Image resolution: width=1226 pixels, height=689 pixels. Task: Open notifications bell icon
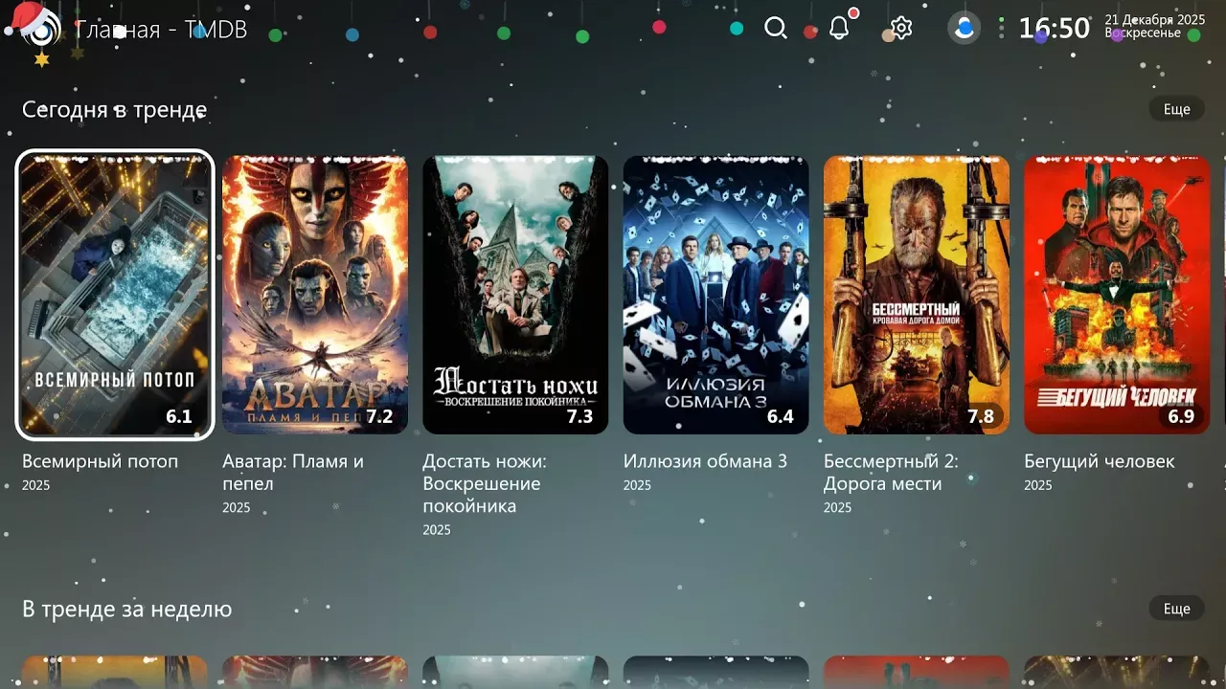pos(839,29)
